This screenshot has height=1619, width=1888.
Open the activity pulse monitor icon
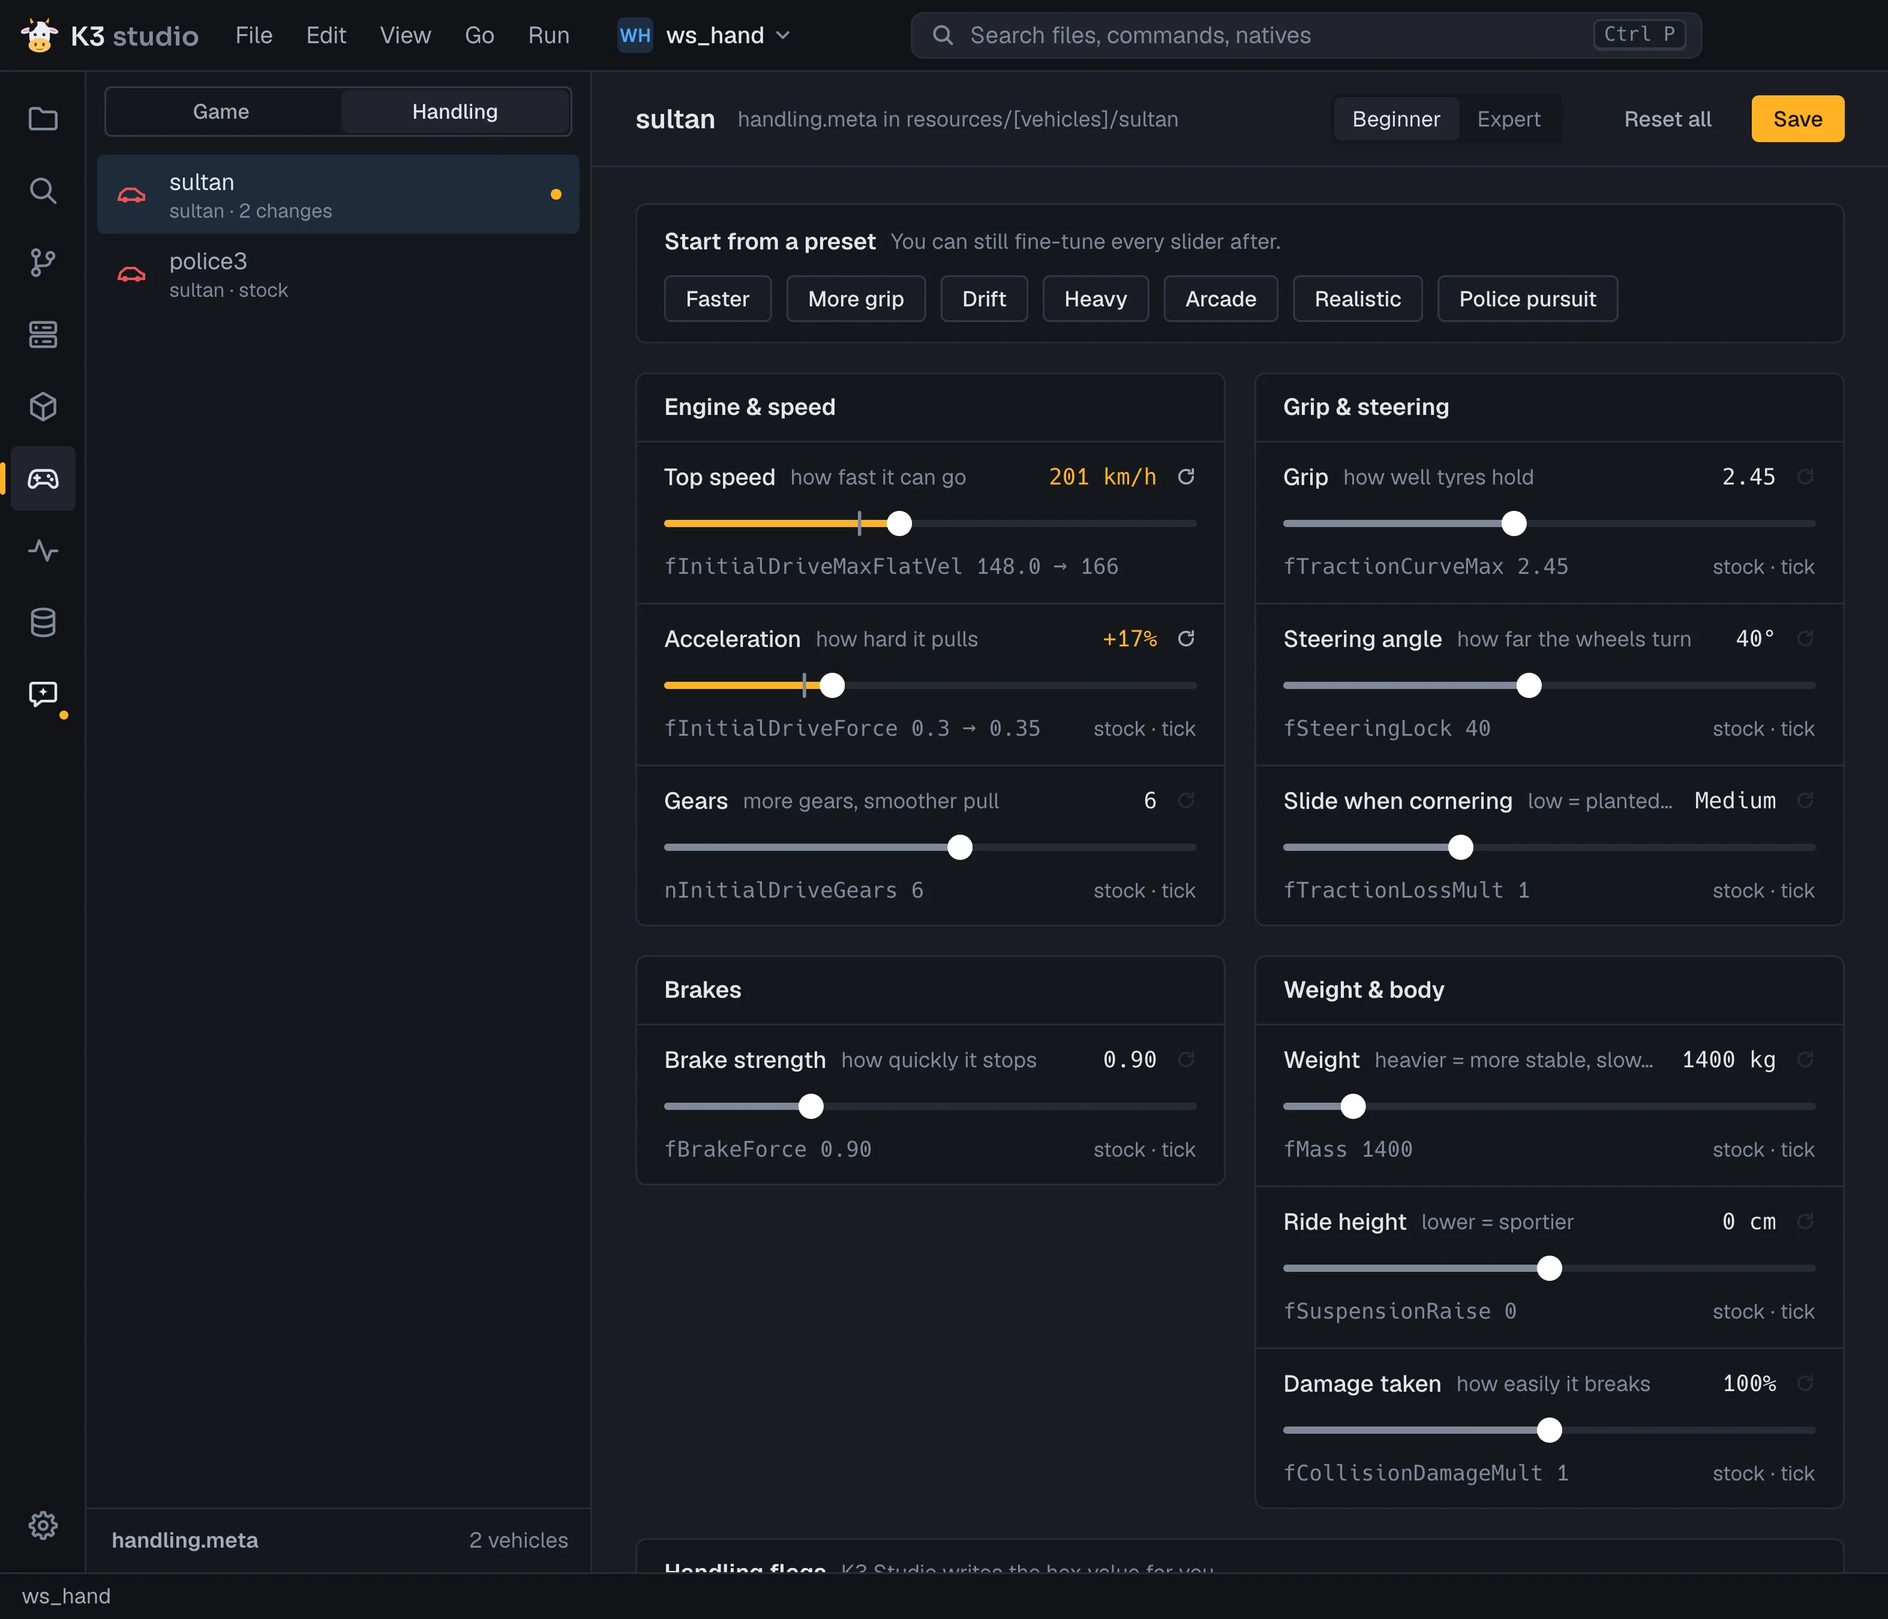click(x=43, y=551)
